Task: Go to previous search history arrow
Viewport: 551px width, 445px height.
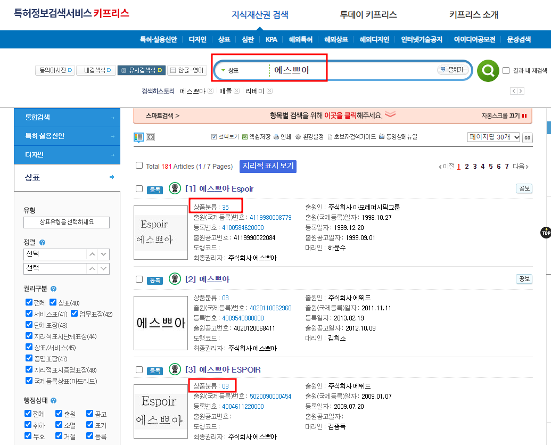Action: point(514,91)
